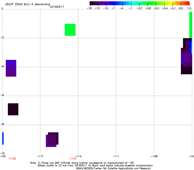Click the 'ASCAT 25KM MLE-3 descending' title
This screenshot has width=194, height=170.
28,4
